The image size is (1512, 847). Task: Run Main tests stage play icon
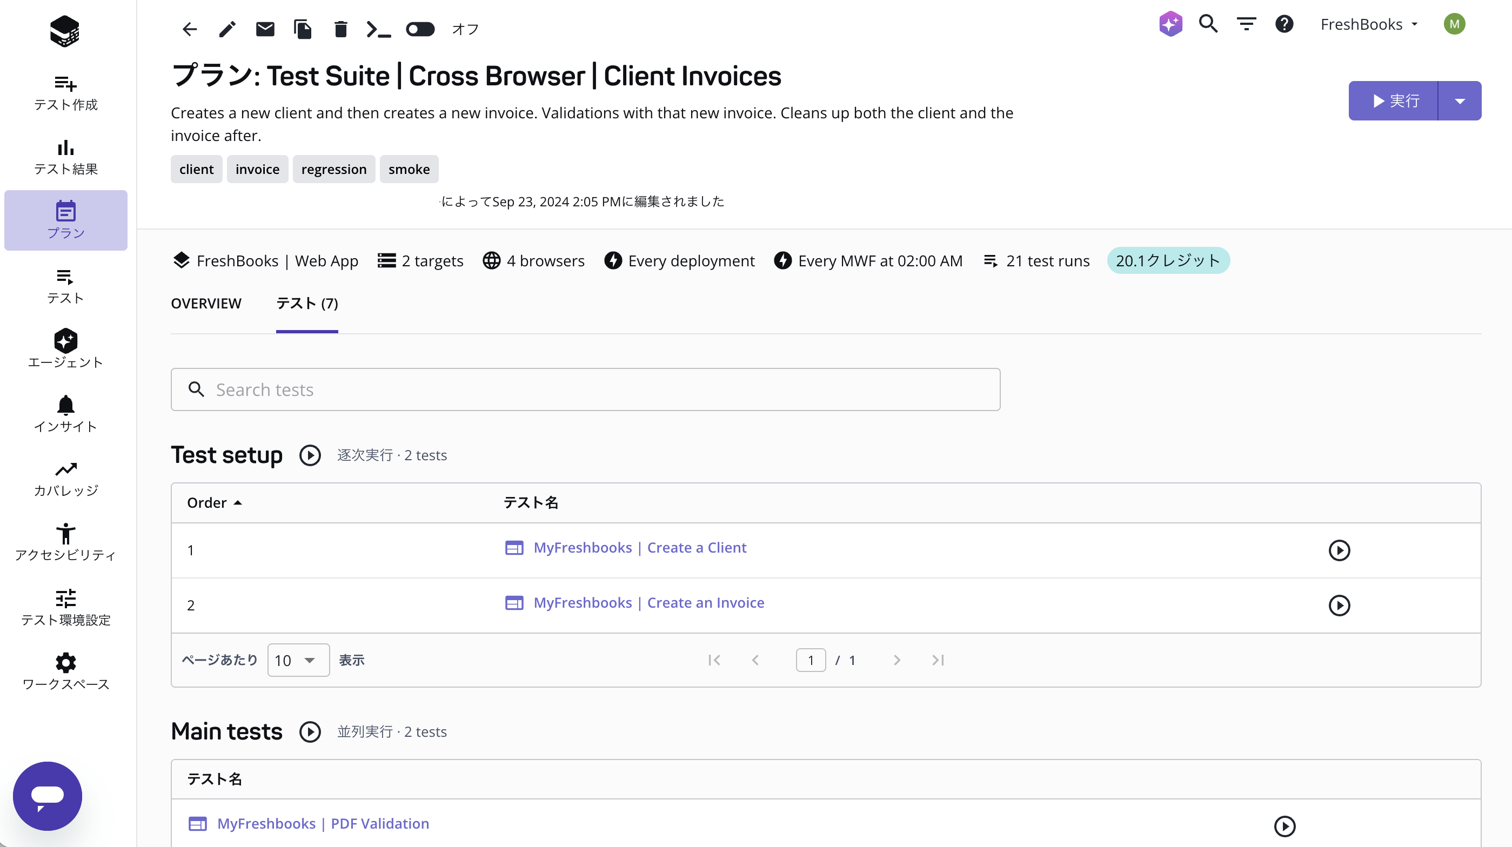coord(310,731)
